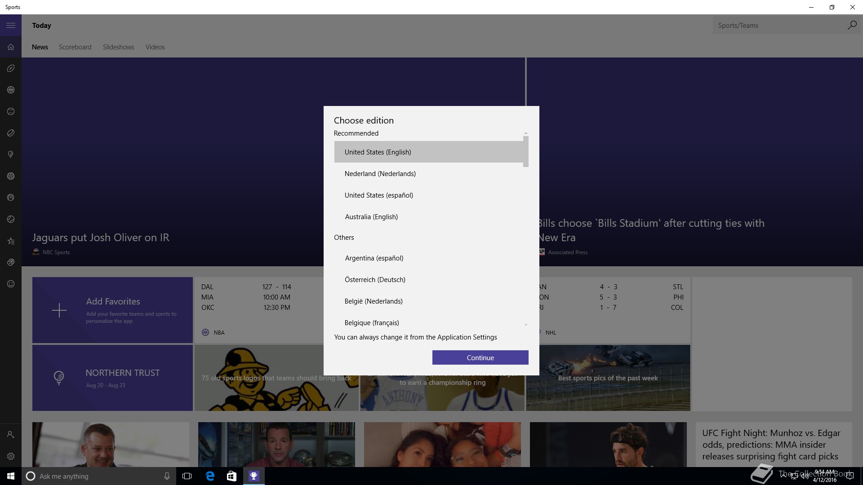
Task: Select Belgique (français) edition
Action: coord(429,322)
